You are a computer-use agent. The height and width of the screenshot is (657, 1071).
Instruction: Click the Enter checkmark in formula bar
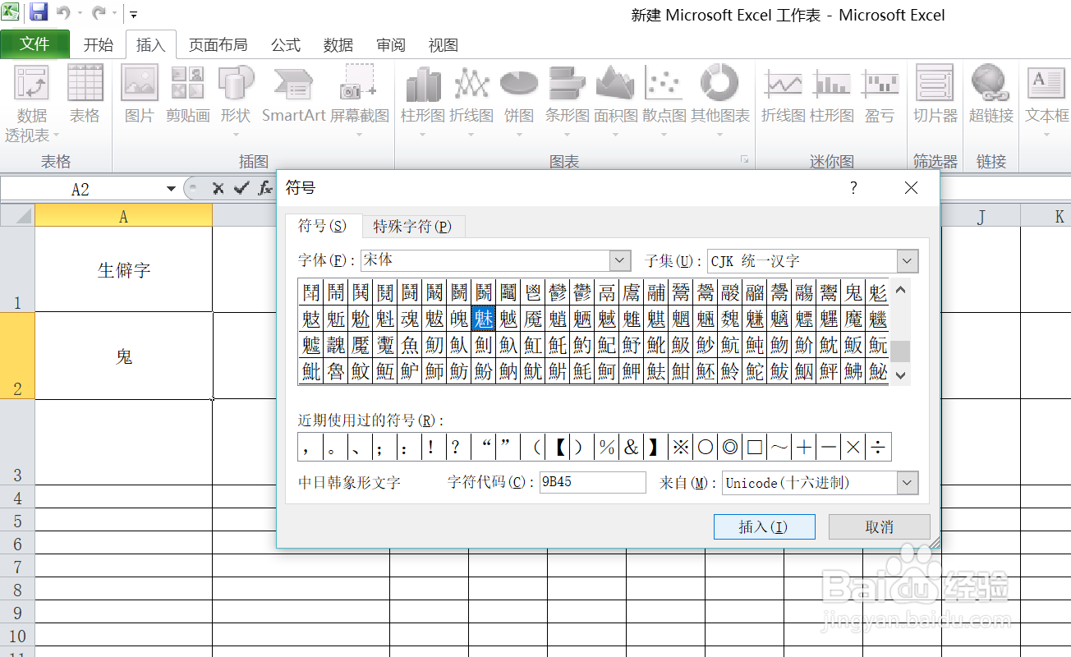pyautogui.click(x=241, y=189)
